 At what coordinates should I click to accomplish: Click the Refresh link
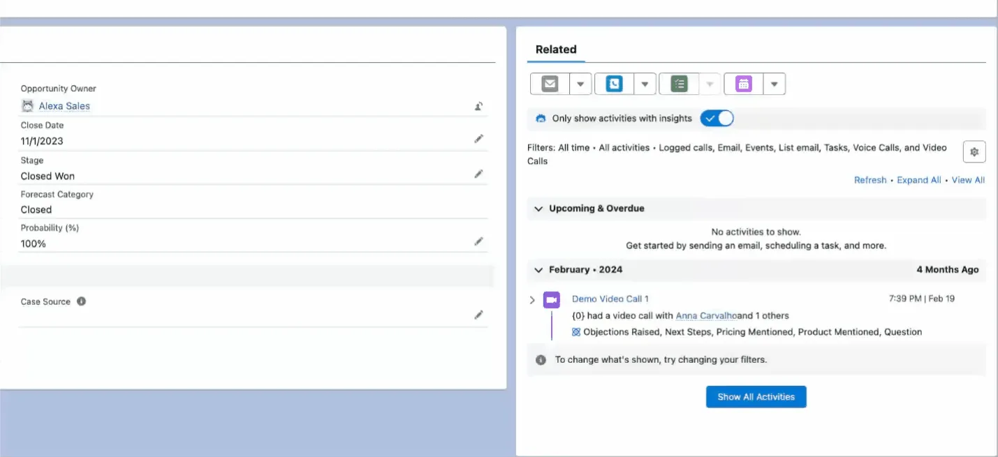[x=870, y=180]
